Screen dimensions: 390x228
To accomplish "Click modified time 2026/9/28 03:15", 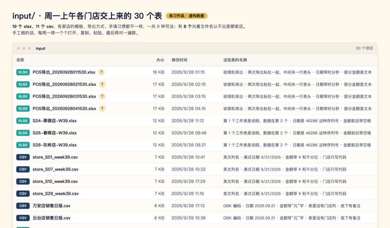I will 188,96.
